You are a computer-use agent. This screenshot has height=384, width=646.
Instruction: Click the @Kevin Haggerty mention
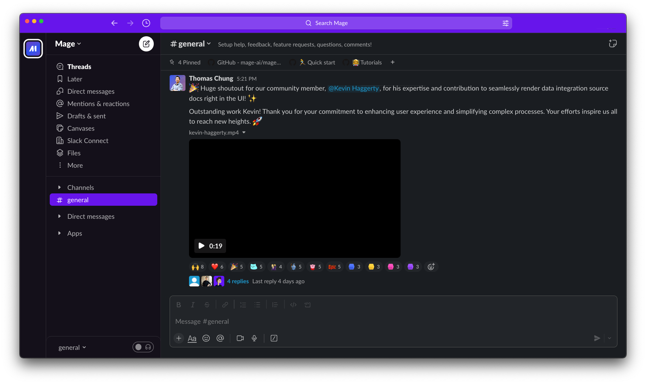(354, 88)
